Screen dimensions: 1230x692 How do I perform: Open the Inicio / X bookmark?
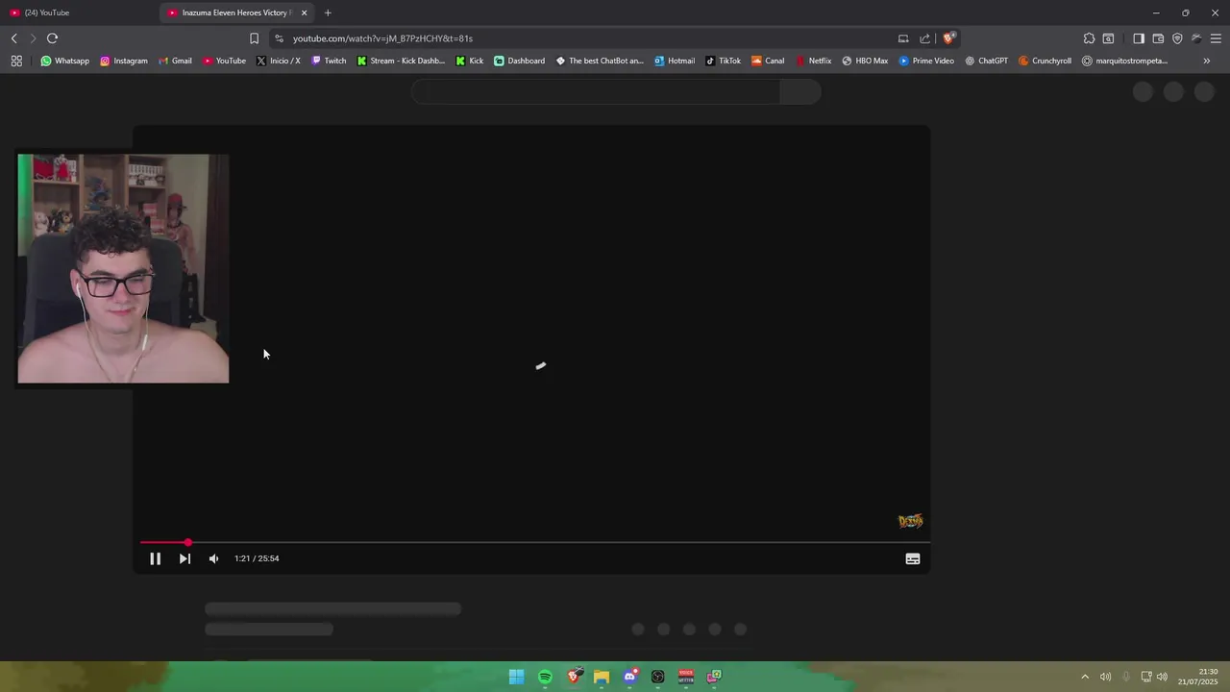(278, 61)
